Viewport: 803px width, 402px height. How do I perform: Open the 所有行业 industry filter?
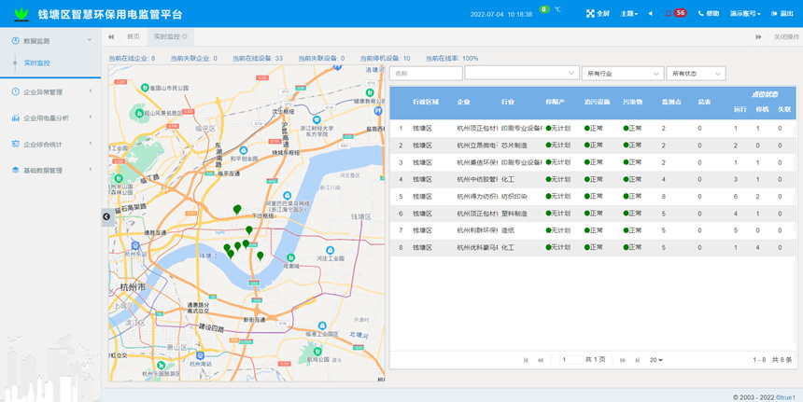pyautogui.click(x=620, y=73)
